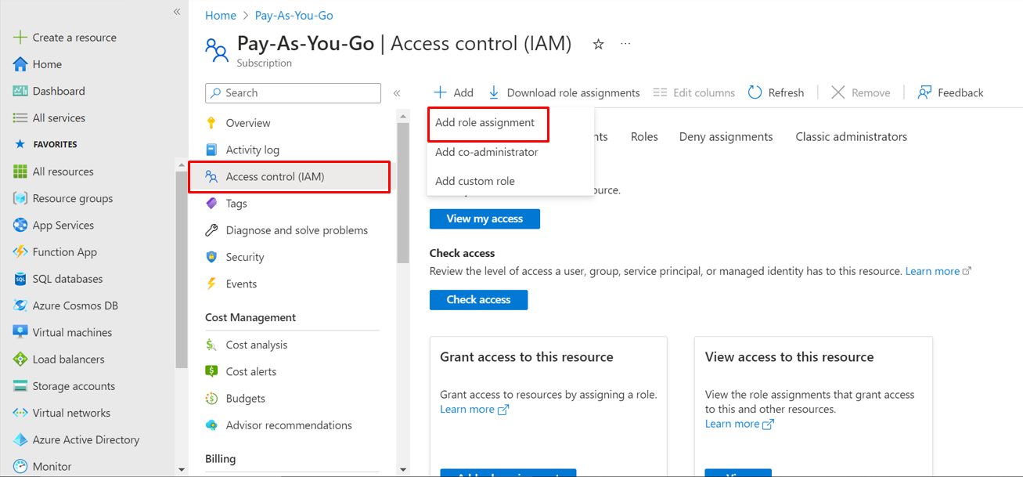Select Add role assignment
Viewport: 1023px width, 477px height.
(x=485, y=123)
